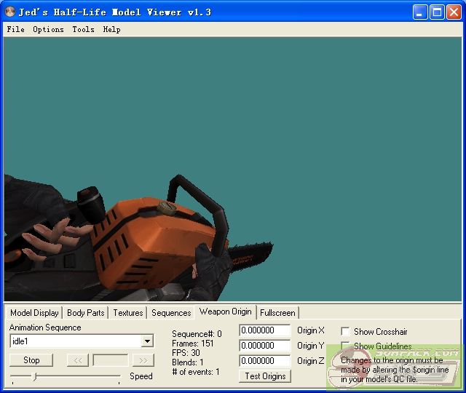Switch to the Body Parts tab
Viewport: 466px width, 393px height.
tap(85, 313)
